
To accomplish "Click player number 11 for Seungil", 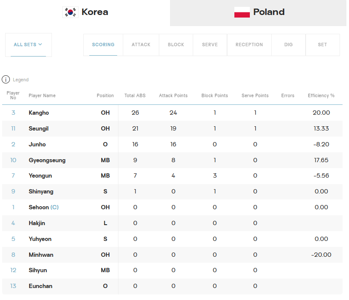I will point(13,128).
